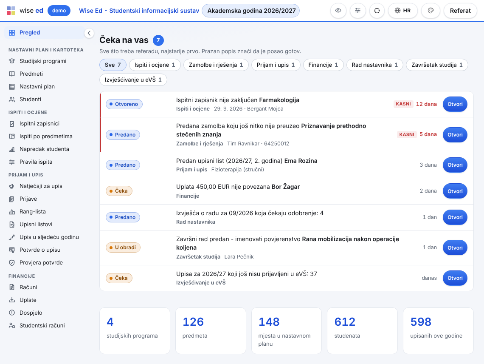Image resolution: width=484 pixels, height=364 pixels.
Task: Click the Studijski programi graduation cap icon
Action: click(x=12, y=61)
